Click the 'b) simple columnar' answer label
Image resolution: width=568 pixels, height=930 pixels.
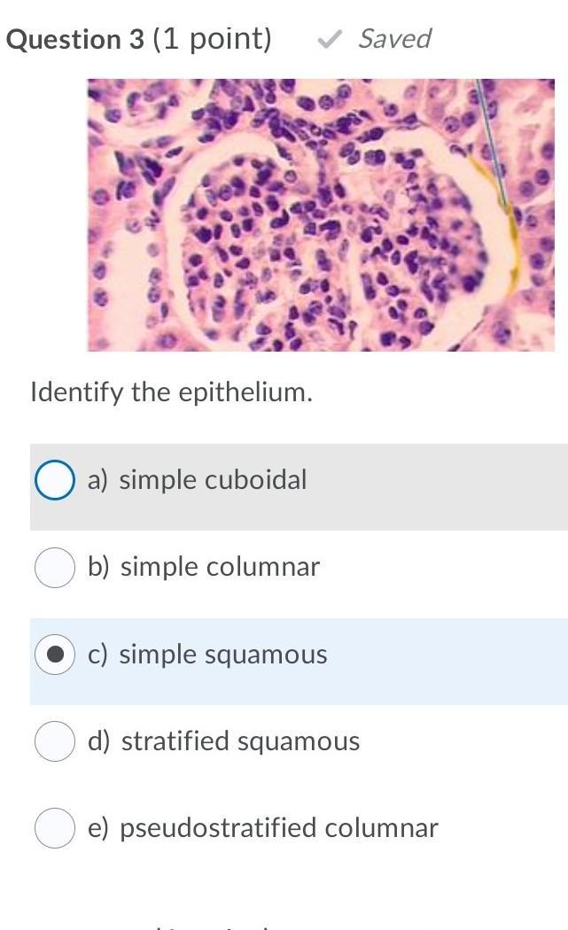click(x=204, y=567)
